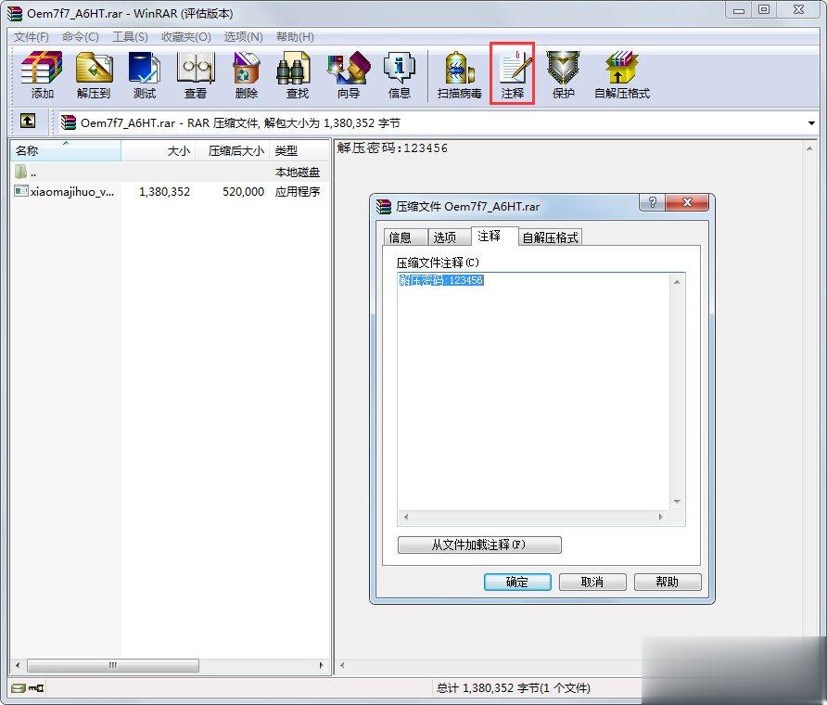Maximize the WinRAR window
Image resolution: width=827 pixels, height=705 pixels.
coord(764,10)
